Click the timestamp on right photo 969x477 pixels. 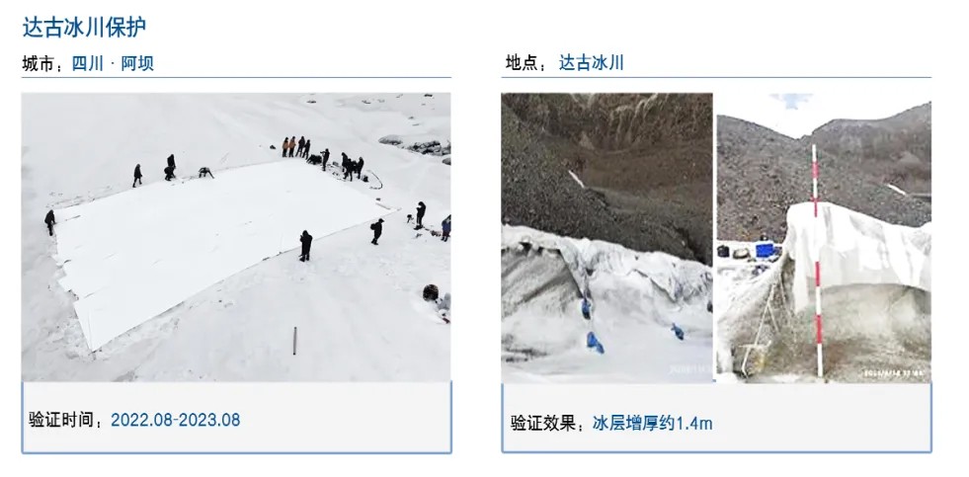[894, 373]
